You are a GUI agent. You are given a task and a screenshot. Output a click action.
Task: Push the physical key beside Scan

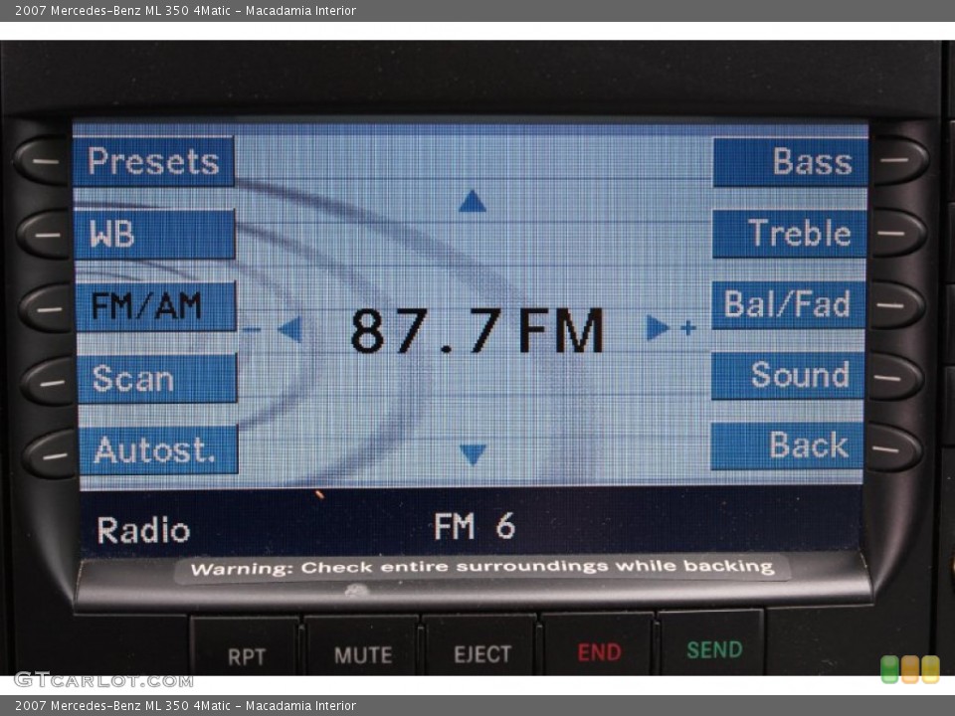tap(50, 382)
